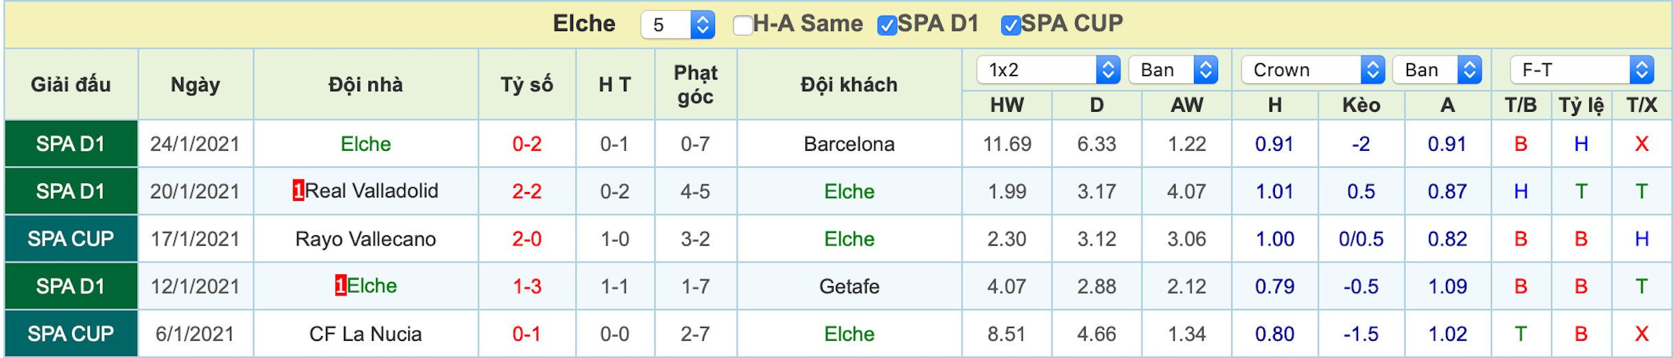This screenshot has height=358, width=1673.
Task: Enable the H-A Same checkbox
Action: click(742, 25)
